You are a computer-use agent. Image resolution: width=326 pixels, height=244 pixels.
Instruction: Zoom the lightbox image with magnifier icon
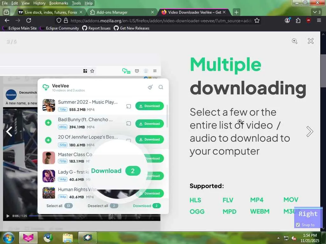pyautogui.click(x=294, y=41)
